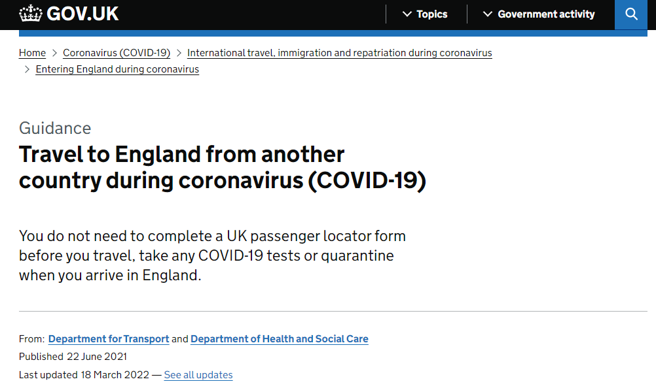Open the Entering England during coronavirus breadcrumb

coord(117,69)
